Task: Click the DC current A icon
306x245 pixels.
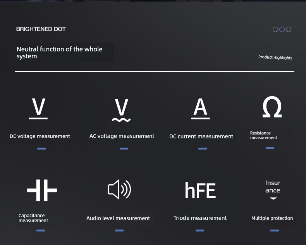Action: (x=200, y=109)
